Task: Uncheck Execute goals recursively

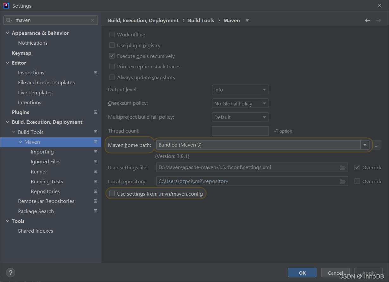Action: [x=112, y=56]
